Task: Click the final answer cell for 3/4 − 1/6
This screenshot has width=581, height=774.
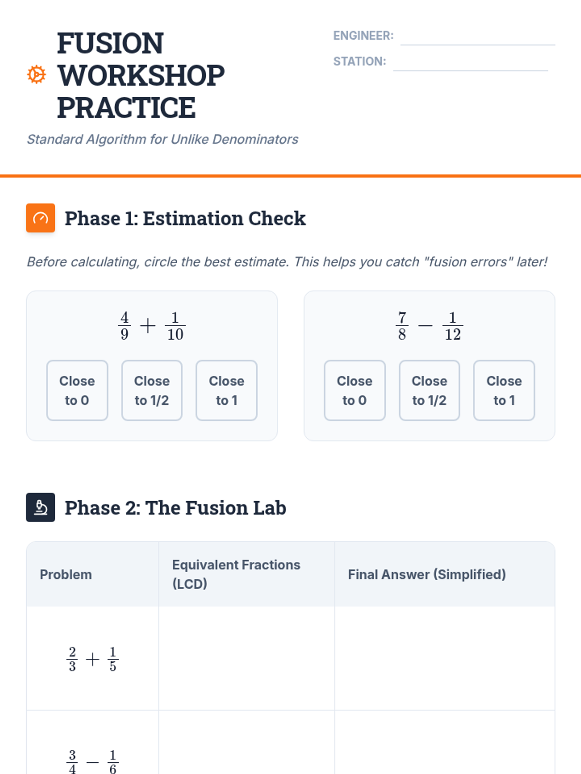Action: click(x=444, y=745)
